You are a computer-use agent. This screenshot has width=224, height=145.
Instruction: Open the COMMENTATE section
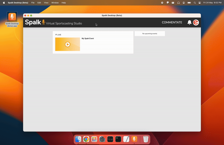[x=172, y=23]
